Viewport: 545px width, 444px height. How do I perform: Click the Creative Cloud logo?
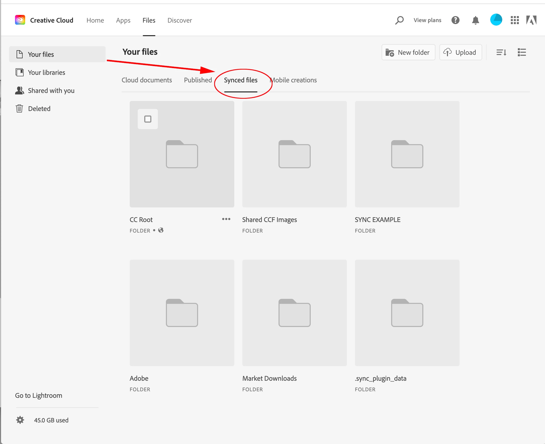click(20, 20)
